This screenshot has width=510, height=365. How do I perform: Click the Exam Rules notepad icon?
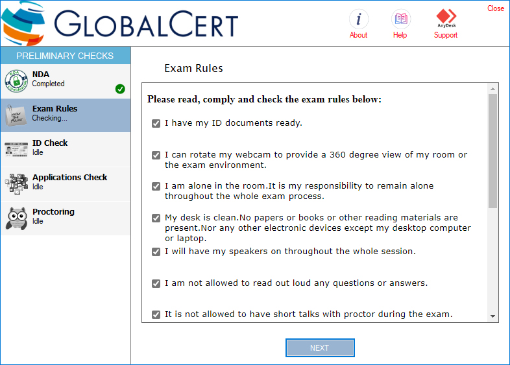tap(16, 114)
